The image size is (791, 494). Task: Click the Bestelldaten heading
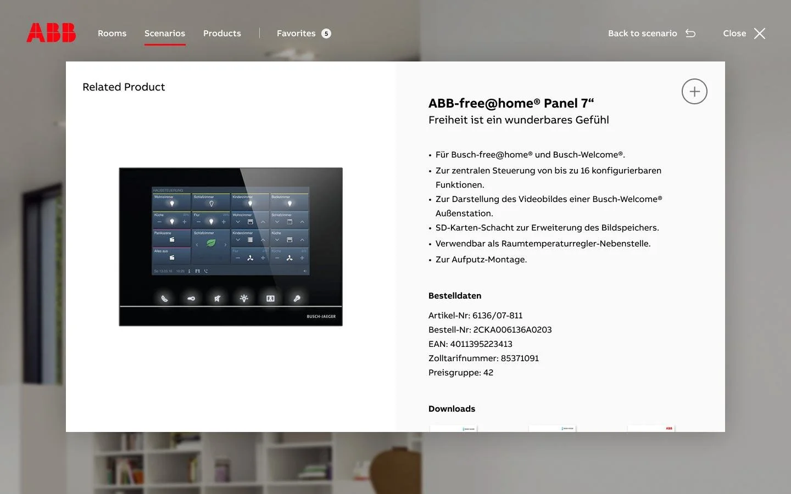(455, 296)
